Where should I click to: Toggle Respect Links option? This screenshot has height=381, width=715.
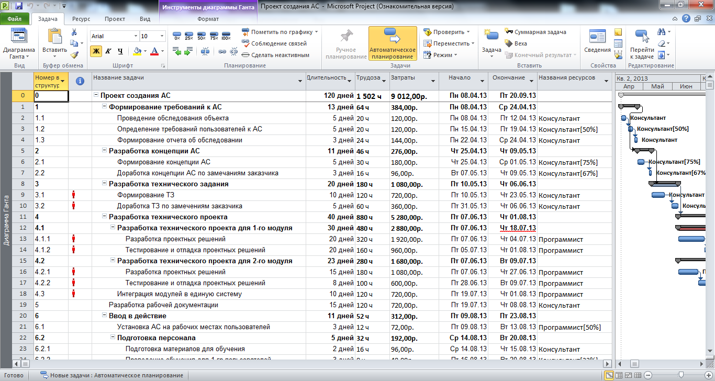(274, 43)
